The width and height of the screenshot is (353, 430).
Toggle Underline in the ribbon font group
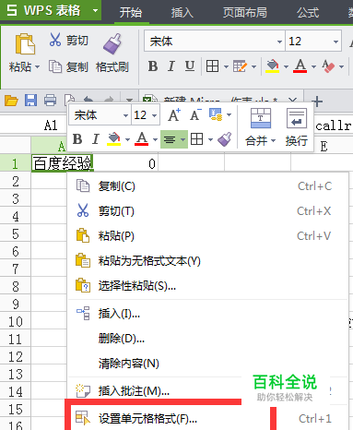(x=190, y=66)
